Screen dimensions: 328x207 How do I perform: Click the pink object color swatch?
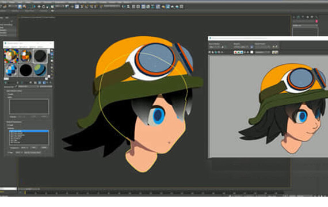[316, 21]
